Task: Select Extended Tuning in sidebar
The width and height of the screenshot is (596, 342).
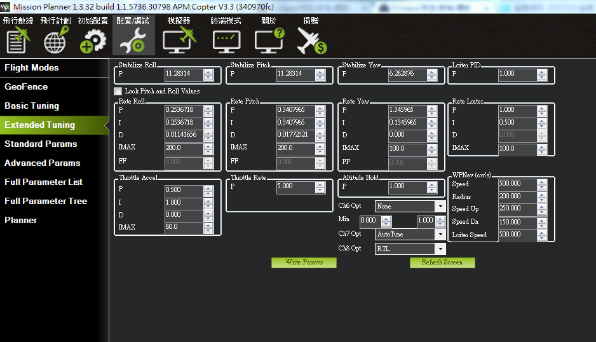Action: point(55,125)
